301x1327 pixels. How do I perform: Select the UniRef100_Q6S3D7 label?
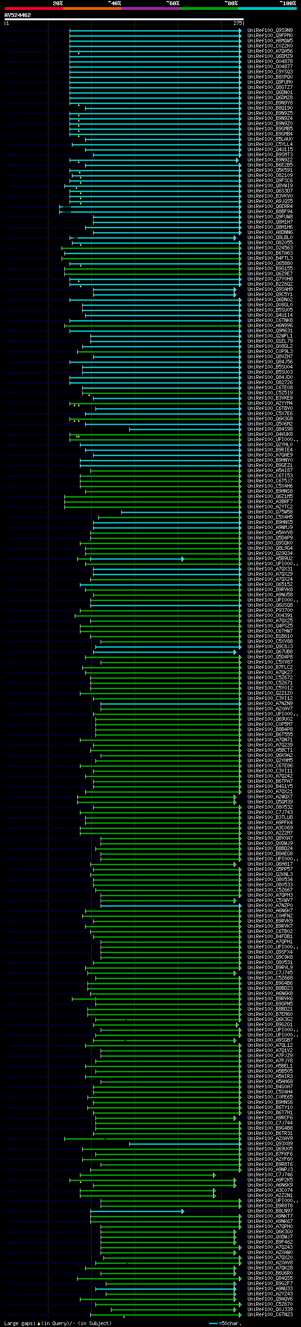(x=270, y=191)
